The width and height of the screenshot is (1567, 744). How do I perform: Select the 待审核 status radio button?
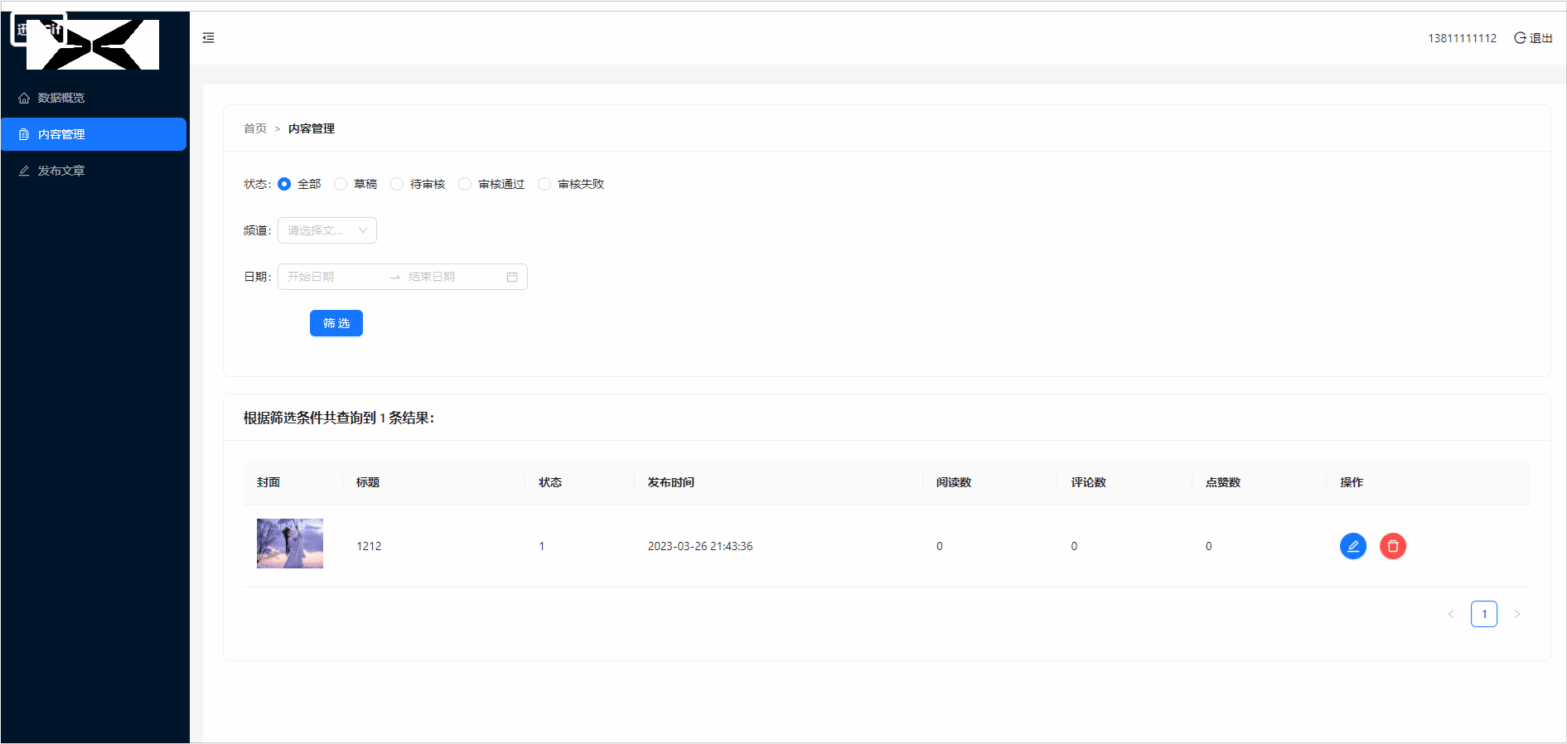(x=397, y=184)
